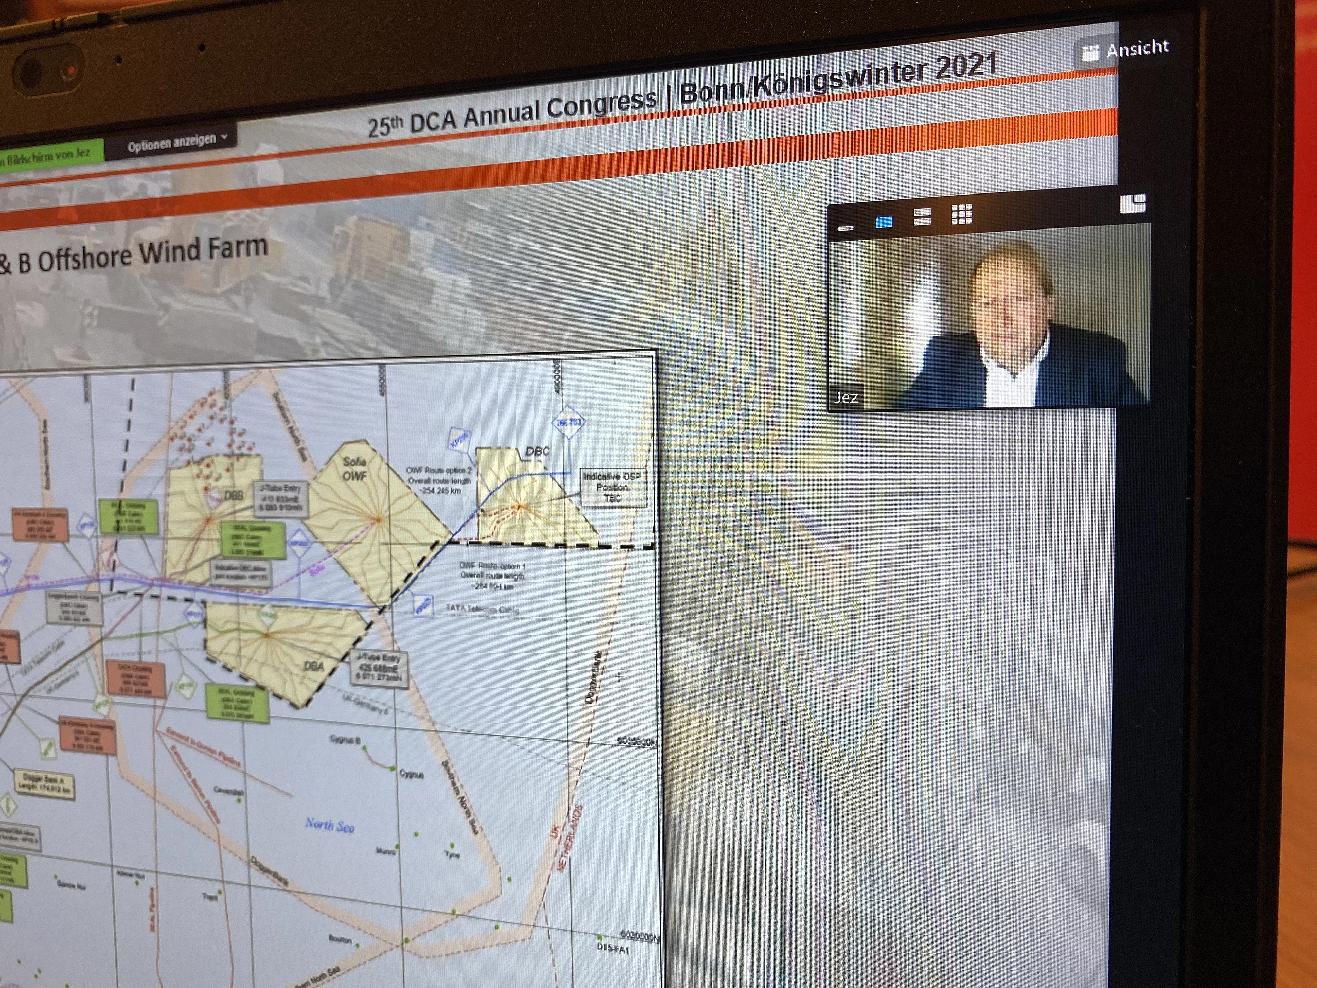Click the 6020000N grid coordinate label
Viewport: 1317px width, 988px height.
(639, 937)
